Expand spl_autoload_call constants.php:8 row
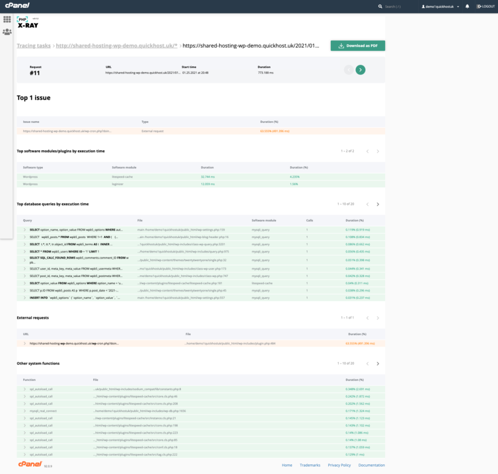The image size is (498, 474). (x=25, y=389)
